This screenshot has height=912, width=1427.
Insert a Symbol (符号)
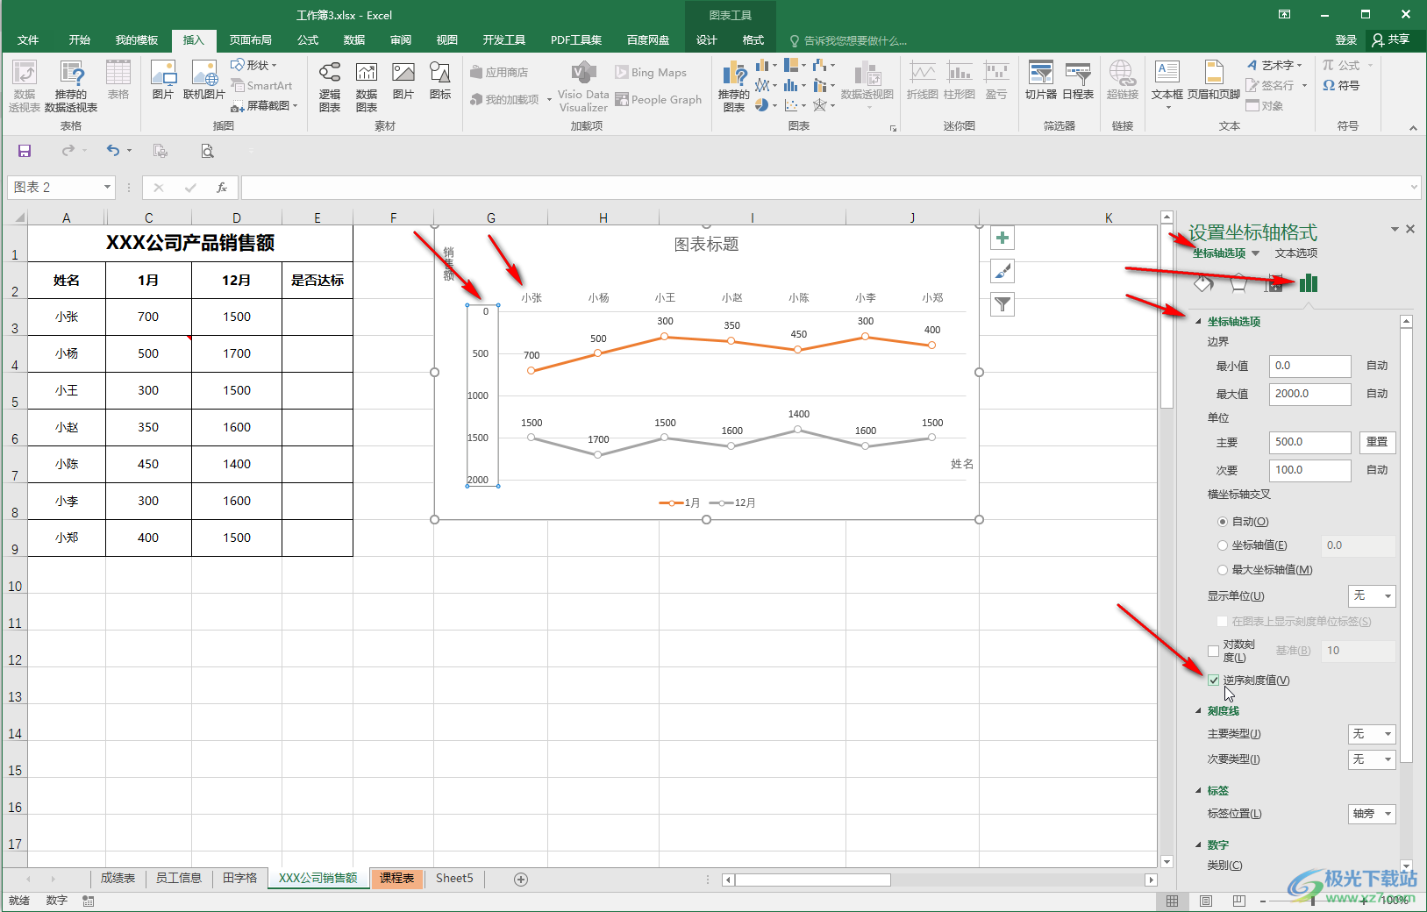[1341, 86]
